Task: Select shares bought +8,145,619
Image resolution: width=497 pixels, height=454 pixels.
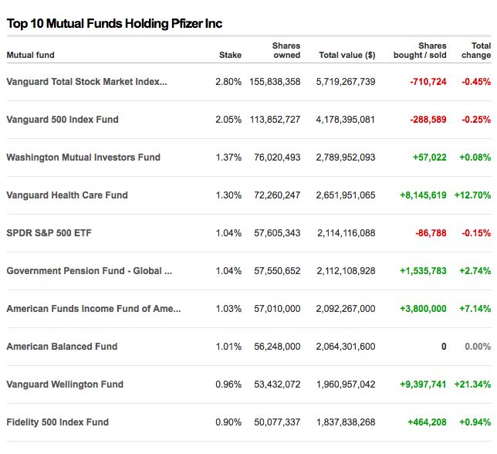Action: click(x=423, y=195)
